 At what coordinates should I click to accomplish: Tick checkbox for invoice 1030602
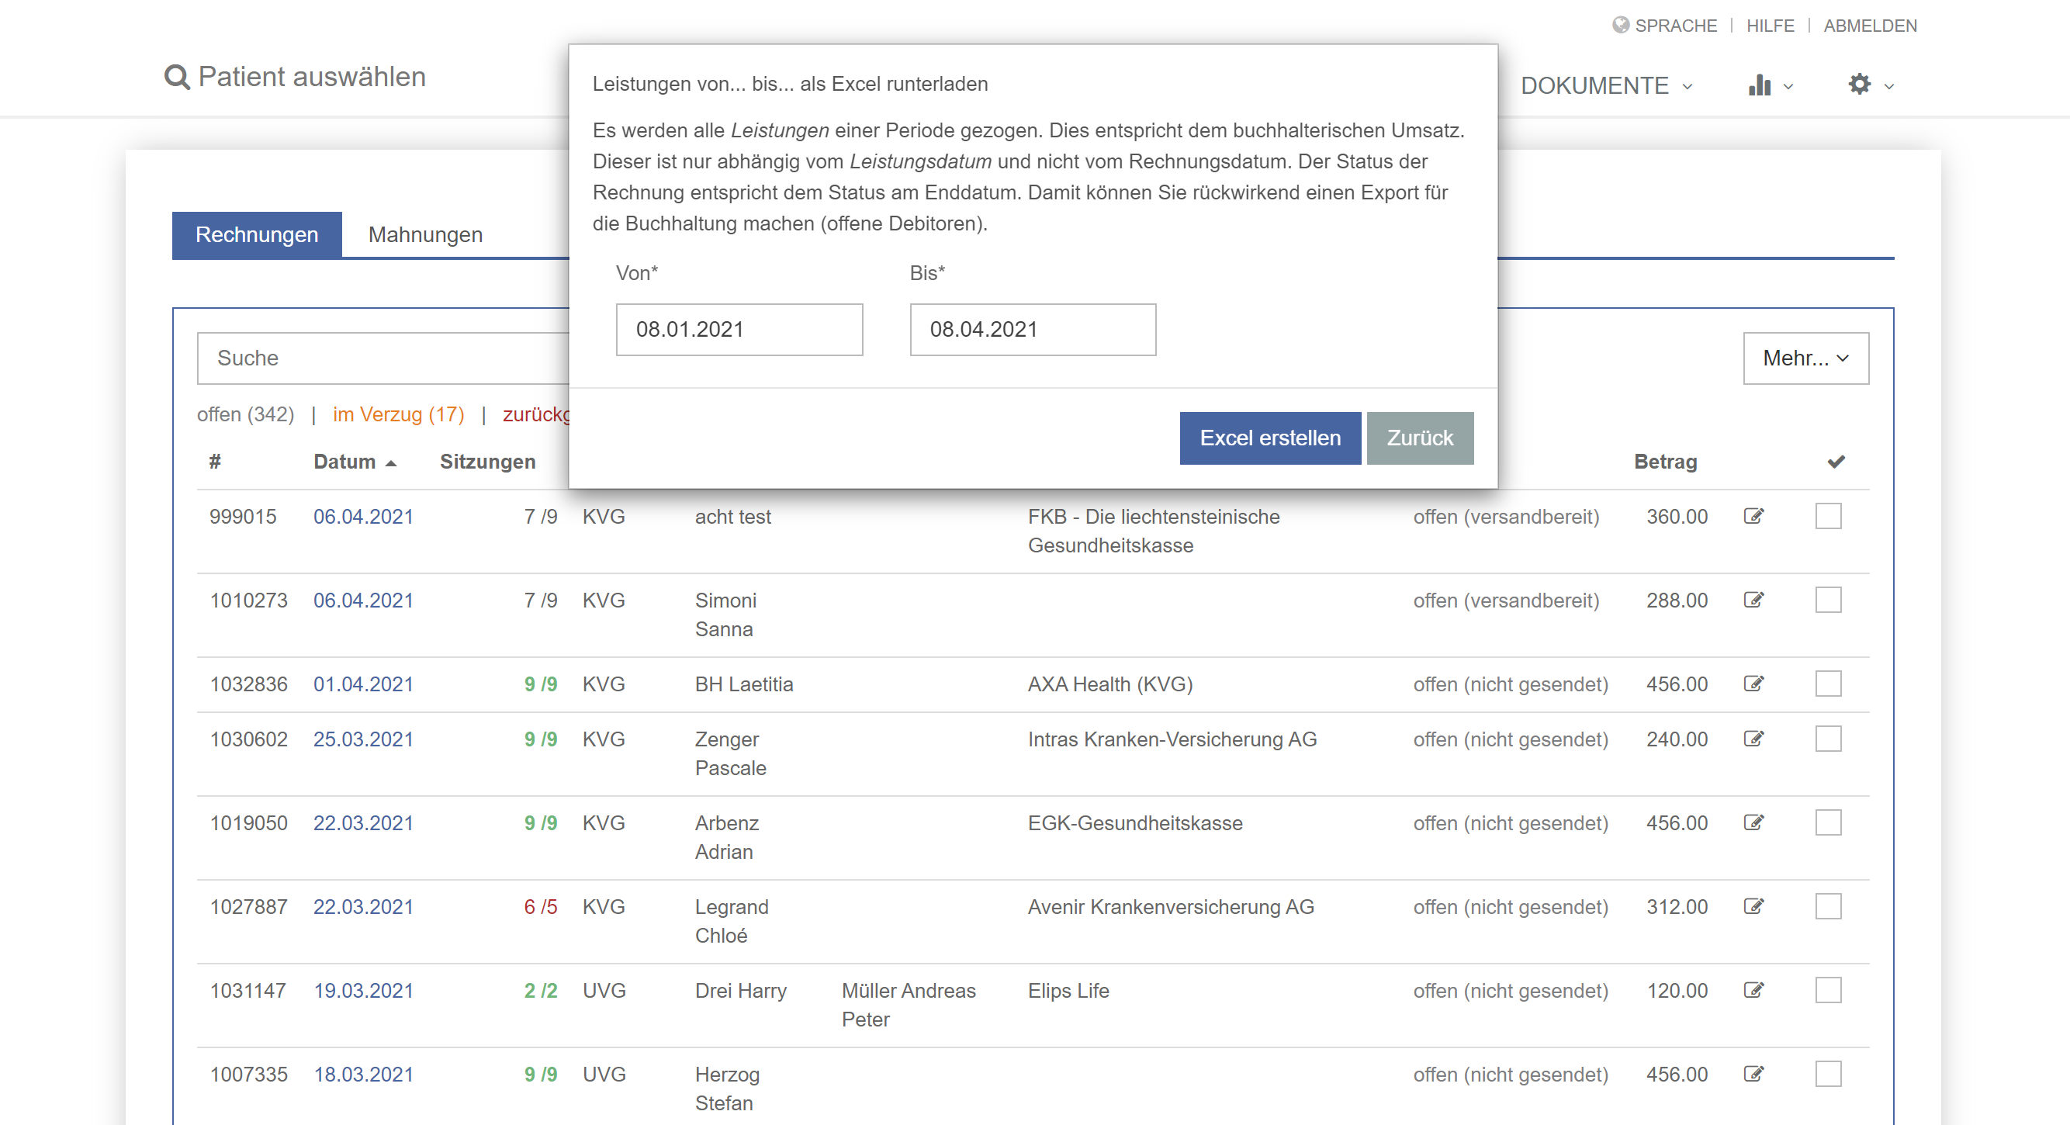[x=1828, y=739]
